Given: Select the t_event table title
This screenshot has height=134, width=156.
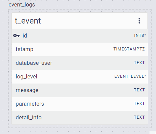Looking at the screenshot, I should tap(28, 21).
